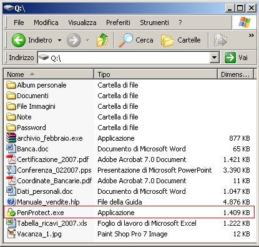Open the Visualizza menu
Viewport: 259px width, 247px height.
click(x=82, y=23)
